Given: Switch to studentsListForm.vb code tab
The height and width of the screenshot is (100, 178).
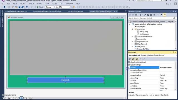Looking at the screenshot, I should click(76, 11).
